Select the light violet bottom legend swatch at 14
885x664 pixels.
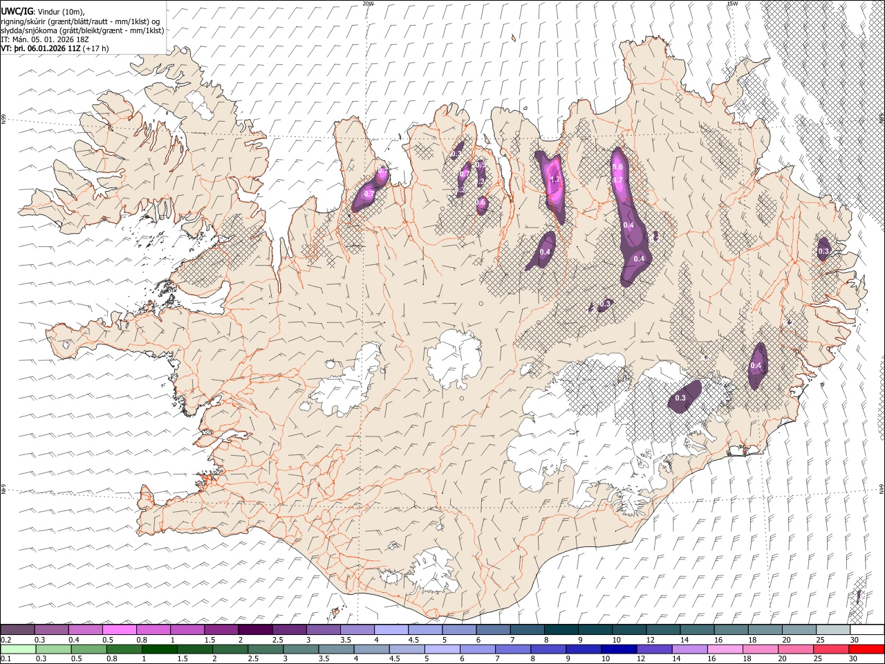click(x=689, y=649)
